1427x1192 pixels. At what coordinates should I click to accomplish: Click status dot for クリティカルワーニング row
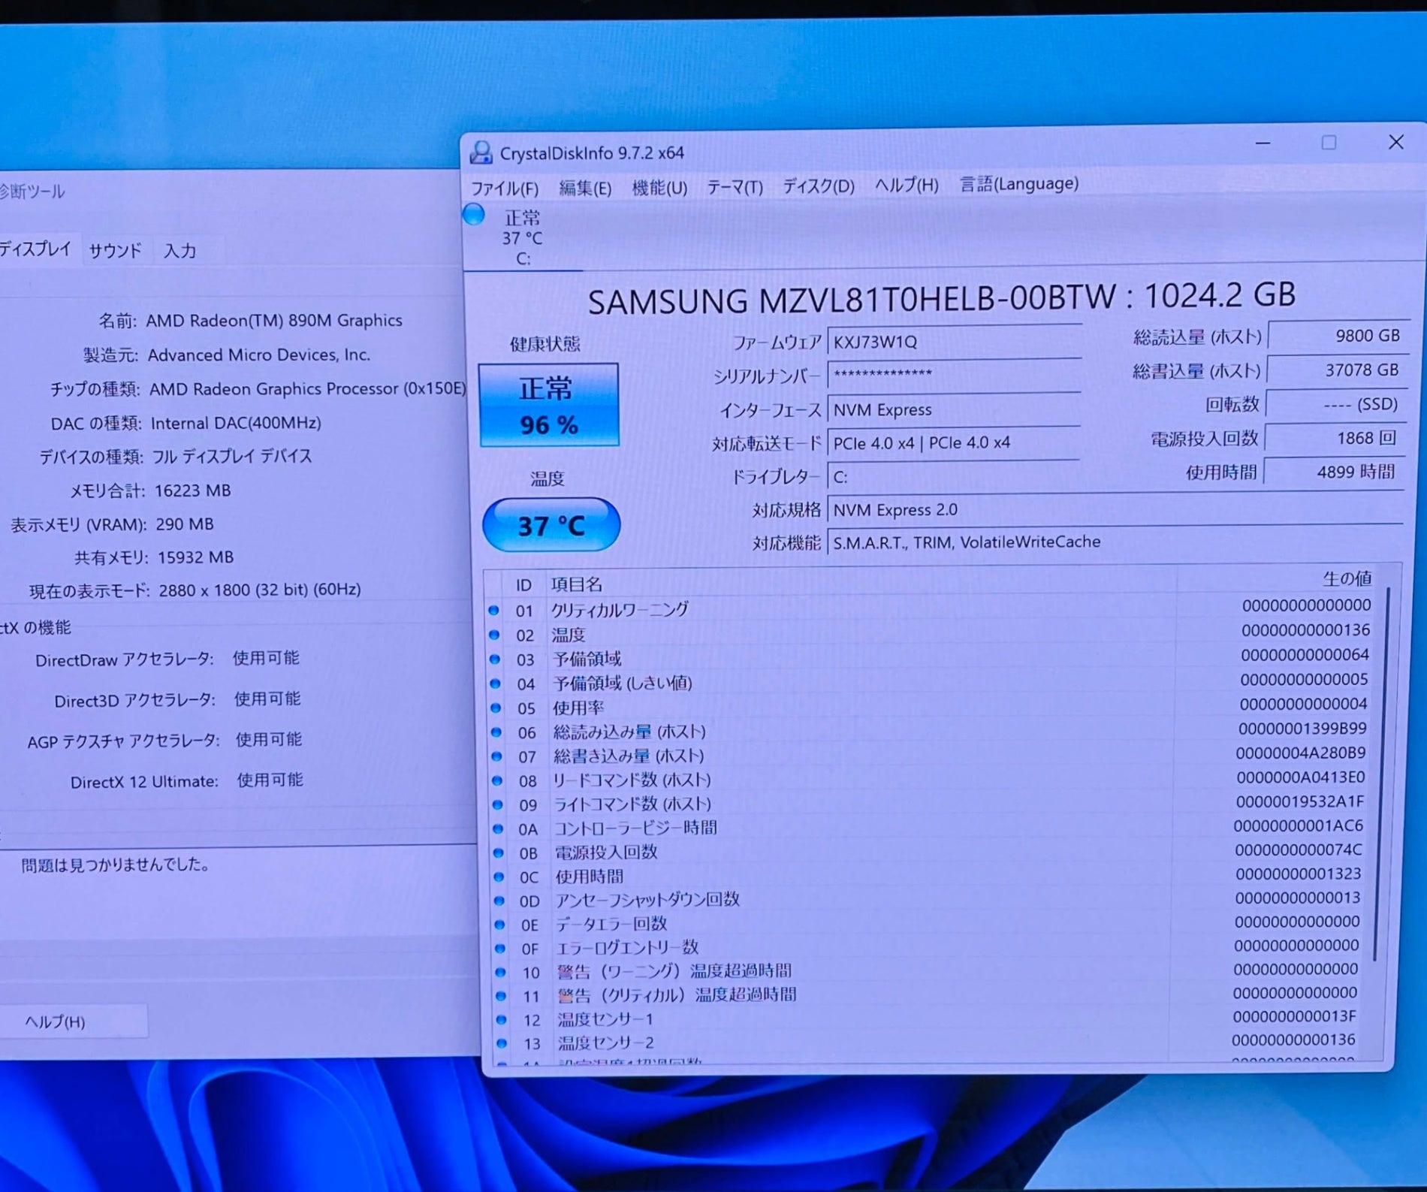click(x=493, y=611)
